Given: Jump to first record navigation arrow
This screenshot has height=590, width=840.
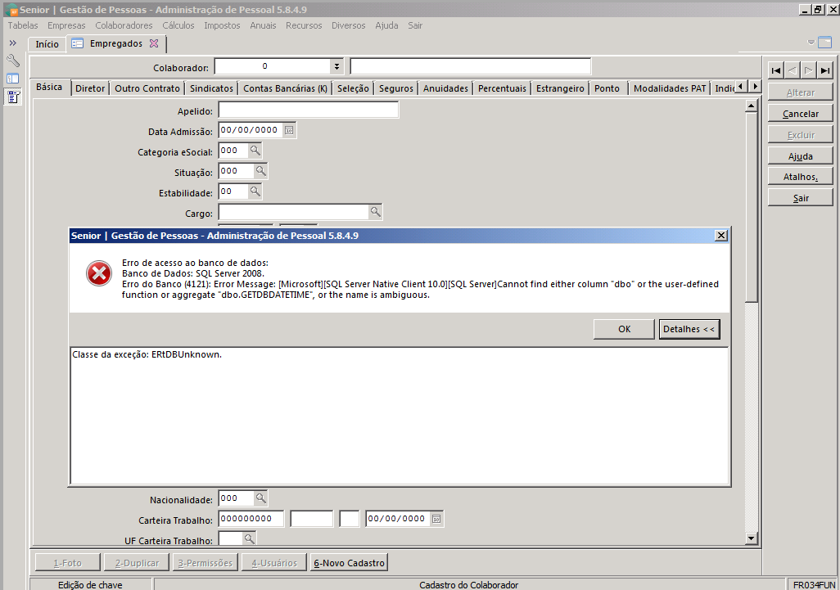Looking at the screenshot, I should 775,70.
